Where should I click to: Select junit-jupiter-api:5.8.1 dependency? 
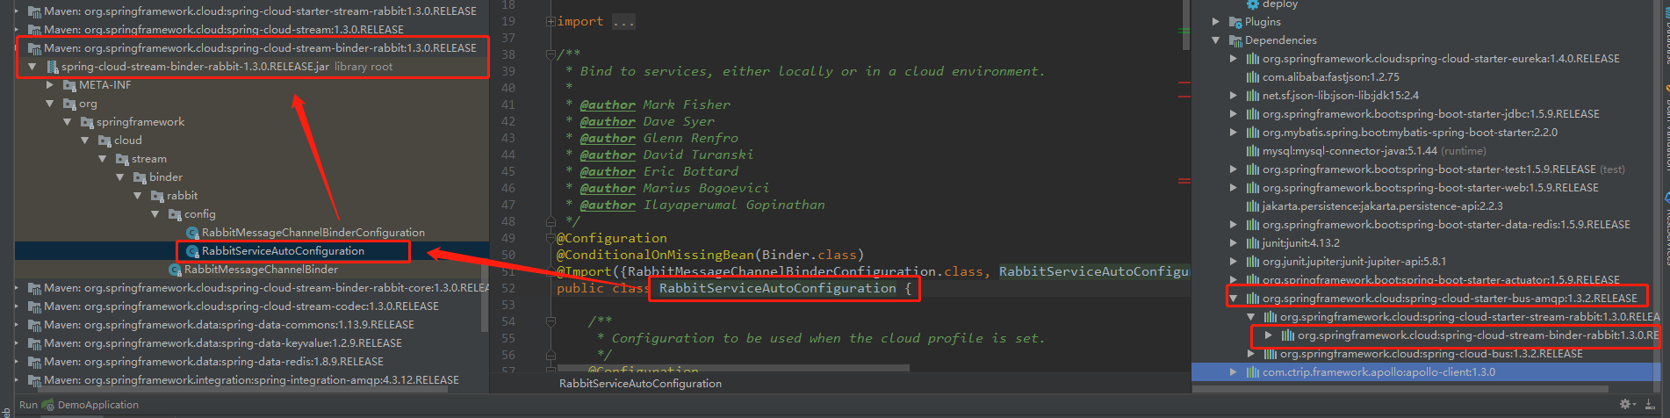tap(1354, 262)
